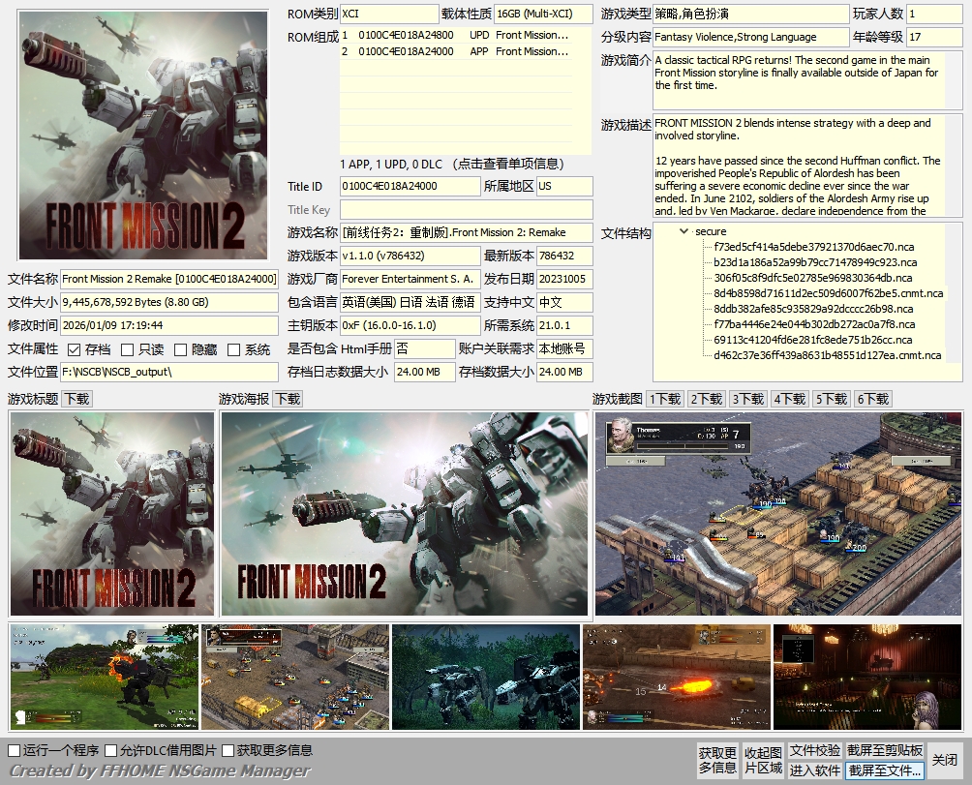Download screenshot with 2下载 button
The height and width of the screenshot is (785, 972).
(x=706, y=399)
